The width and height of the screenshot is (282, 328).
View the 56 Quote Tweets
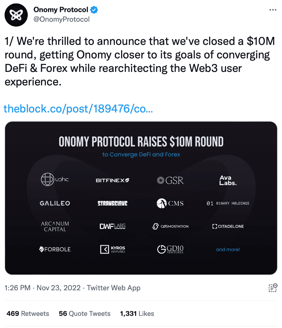point(85,313)
